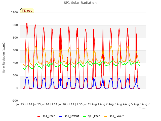
Task: Click the Aug 1 x-axis tick label
Action: point(95,104)
